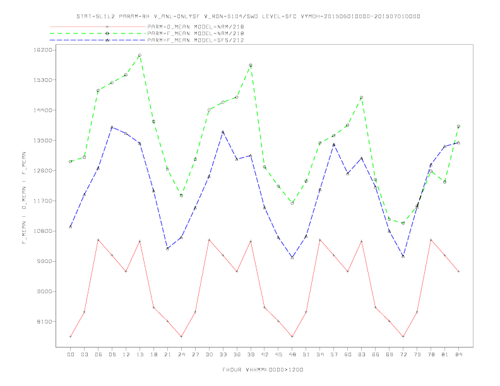Viewport: 500px width, 386px height.
Task: Click y-axis tick label 10800
Action: (43, 231)
